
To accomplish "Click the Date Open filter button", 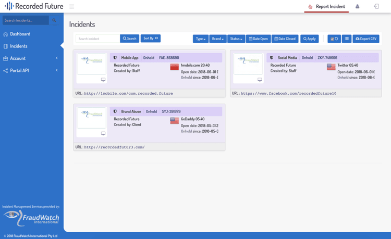I will click(258, 39).
